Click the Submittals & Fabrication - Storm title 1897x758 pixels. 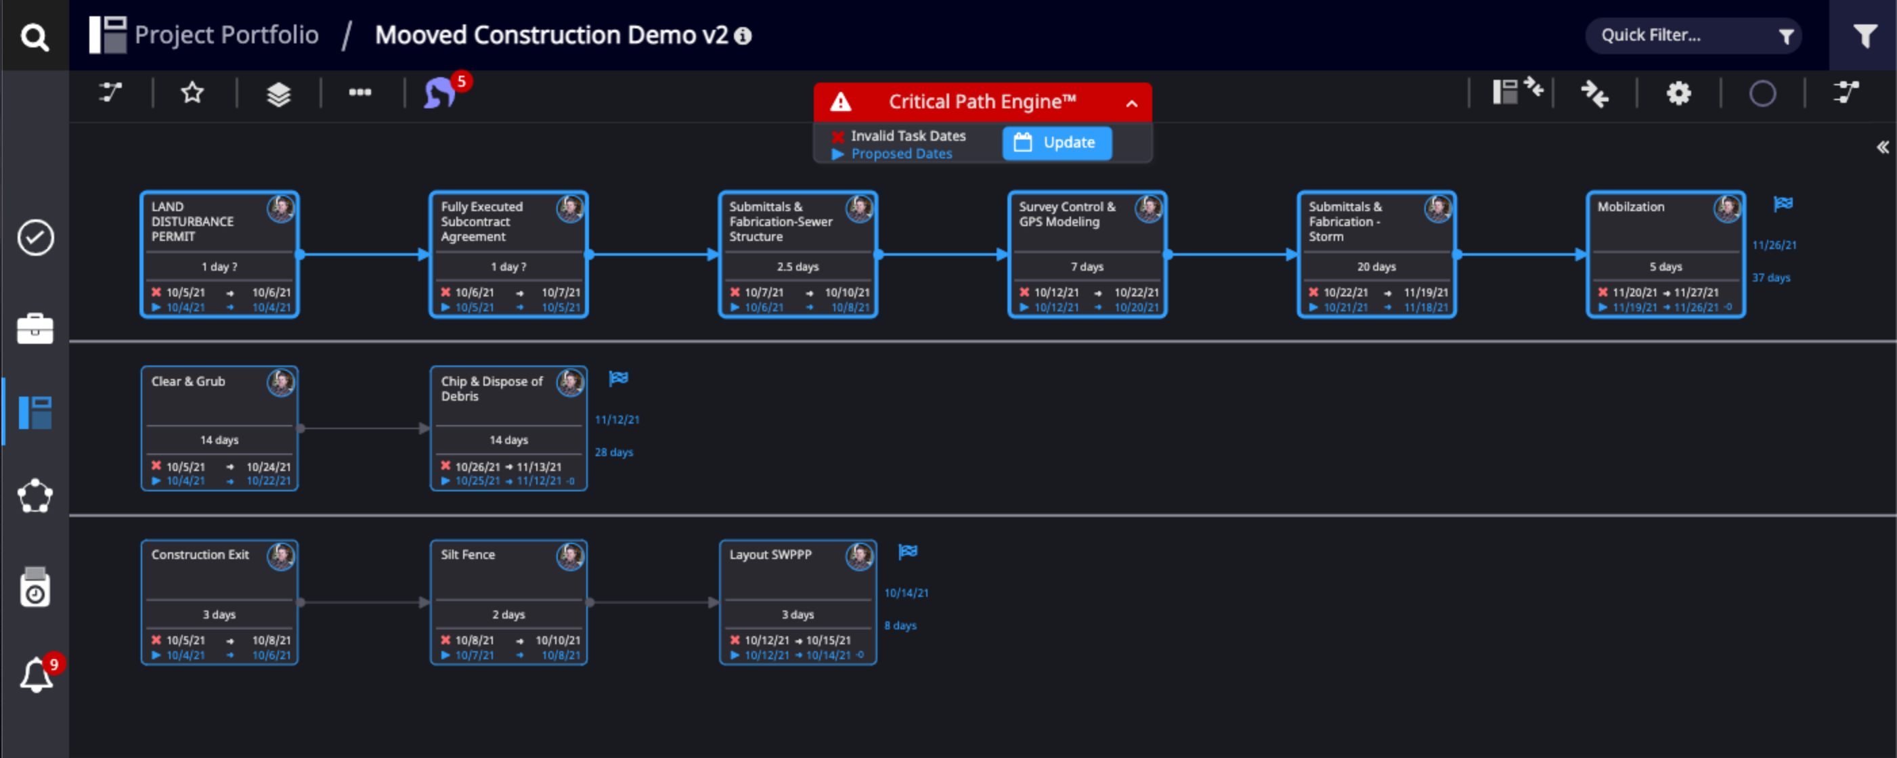(1345, 221)
